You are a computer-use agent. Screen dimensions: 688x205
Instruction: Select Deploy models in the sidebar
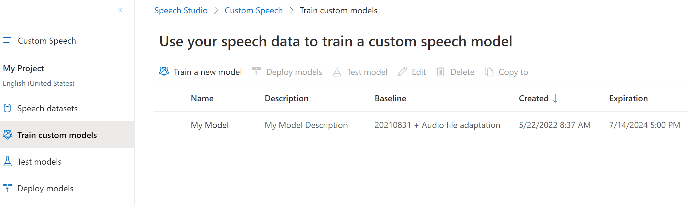[x=45, y=188]
